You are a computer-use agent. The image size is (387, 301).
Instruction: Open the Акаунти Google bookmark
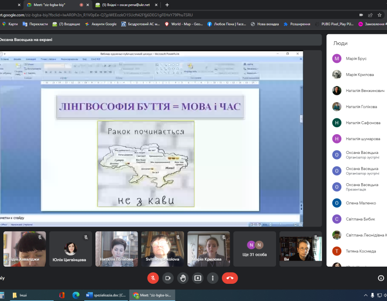[x=101, y=24]
